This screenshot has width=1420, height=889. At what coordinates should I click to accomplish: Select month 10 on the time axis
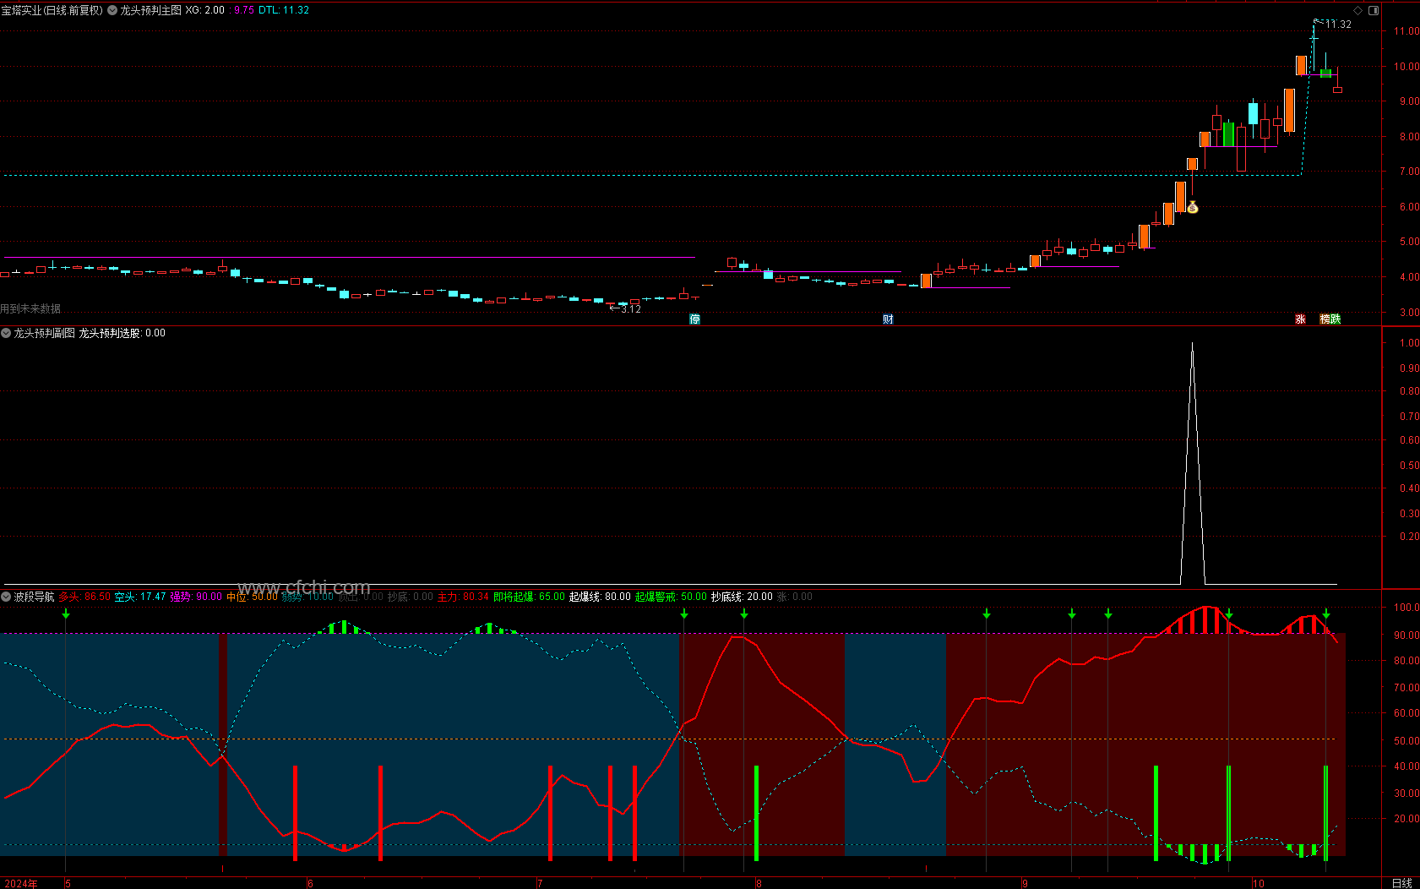1258,883
